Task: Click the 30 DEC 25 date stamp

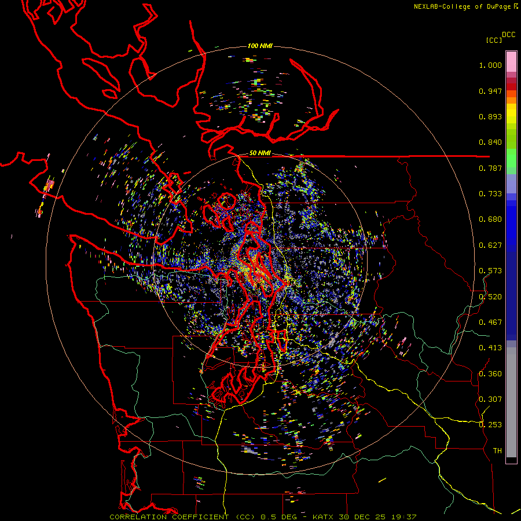Action: [x=362, y=517]
